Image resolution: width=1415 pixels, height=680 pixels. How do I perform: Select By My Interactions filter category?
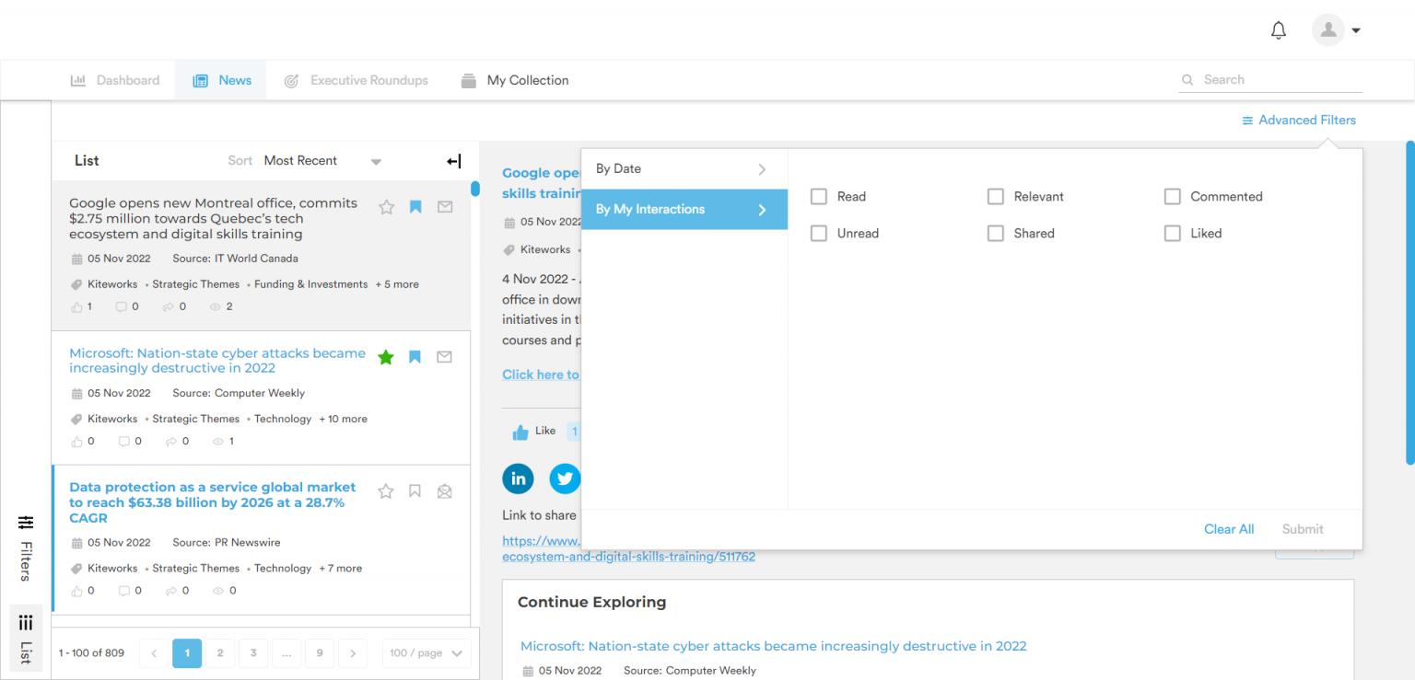pos(684,210)
